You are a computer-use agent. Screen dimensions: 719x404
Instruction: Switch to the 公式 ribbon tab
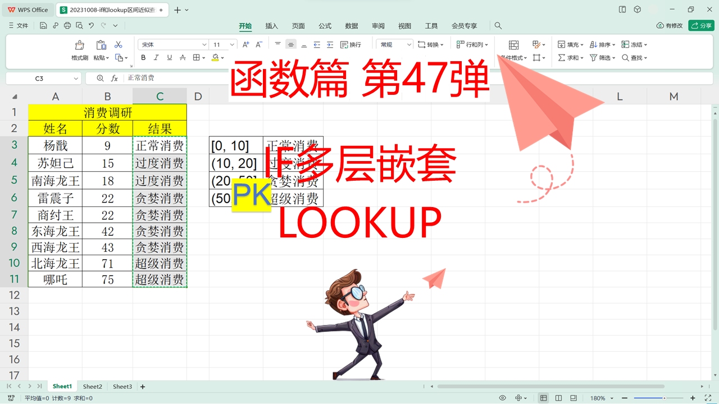point(325,25)
